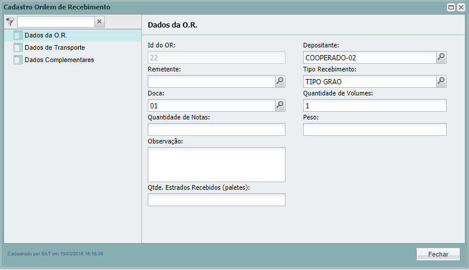469x270 pixels.
Task: Click into the Observação text area
Action: pos(216,165)
